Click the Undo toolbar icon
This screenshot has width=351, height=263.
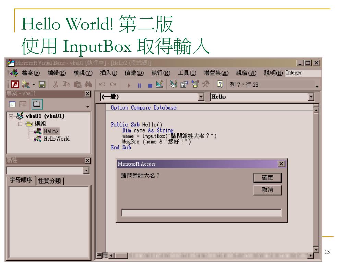pyautogui.click(x=102, y=85)
